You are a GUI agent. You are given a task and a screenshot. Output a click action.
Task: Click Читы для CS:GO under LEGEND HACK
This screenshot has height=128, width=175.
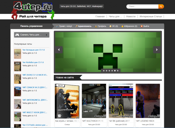pos(148,124)
